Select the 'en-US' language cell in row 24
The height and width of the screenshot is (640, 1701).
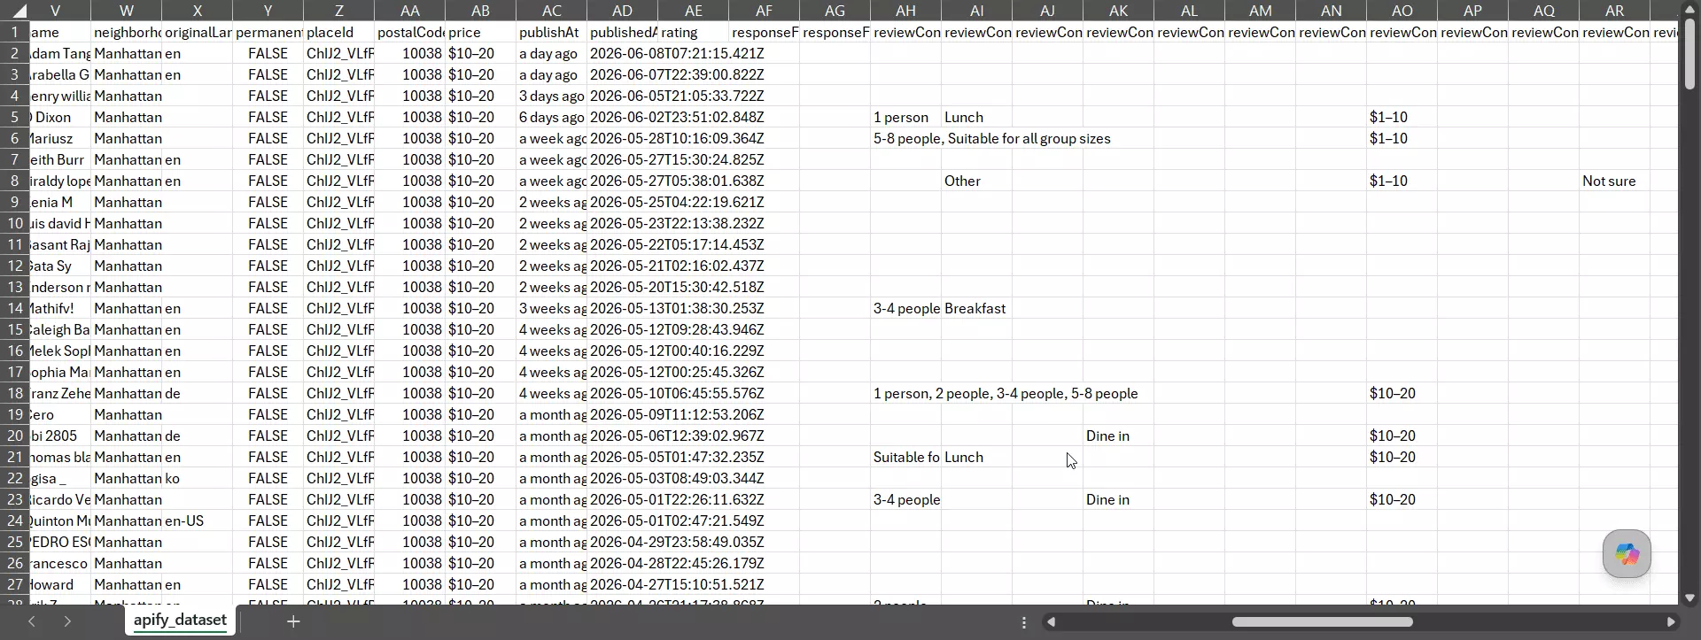pos(198,520)
